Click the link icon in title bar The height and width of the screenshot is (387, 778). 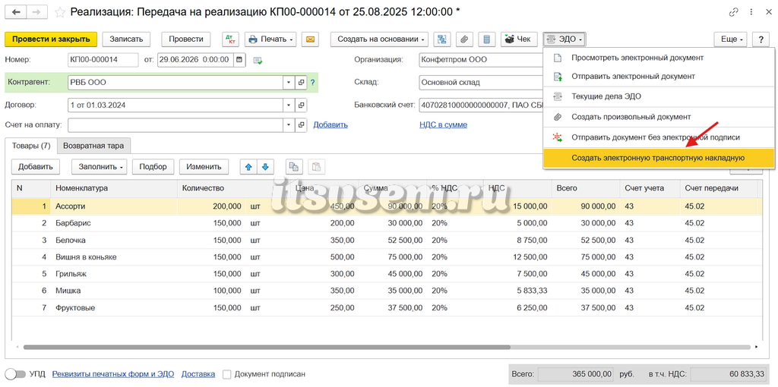click(733, 12)
